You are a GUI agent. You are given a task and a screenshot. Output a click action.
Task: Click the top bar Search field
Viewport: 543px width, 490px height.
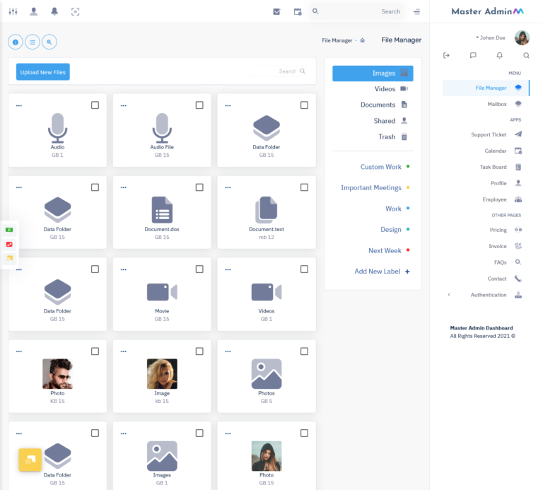[x=357, y=11]
